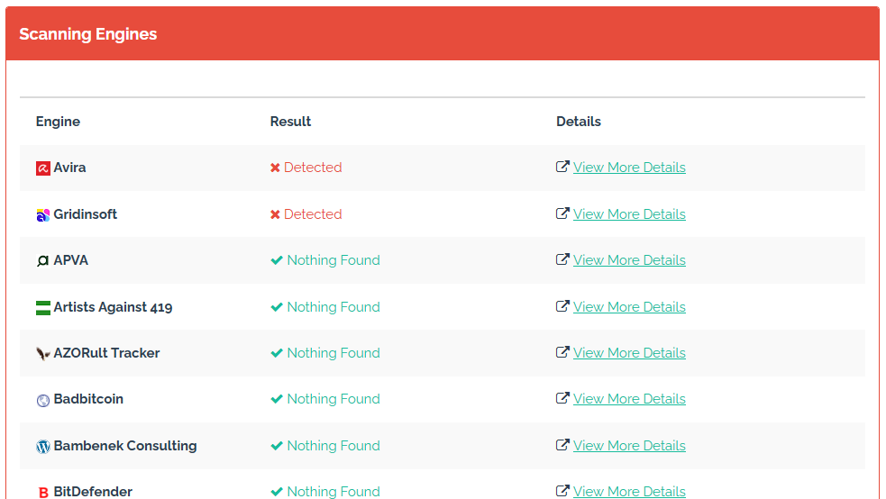Select the APVA engine name

[x=70, y=260]
